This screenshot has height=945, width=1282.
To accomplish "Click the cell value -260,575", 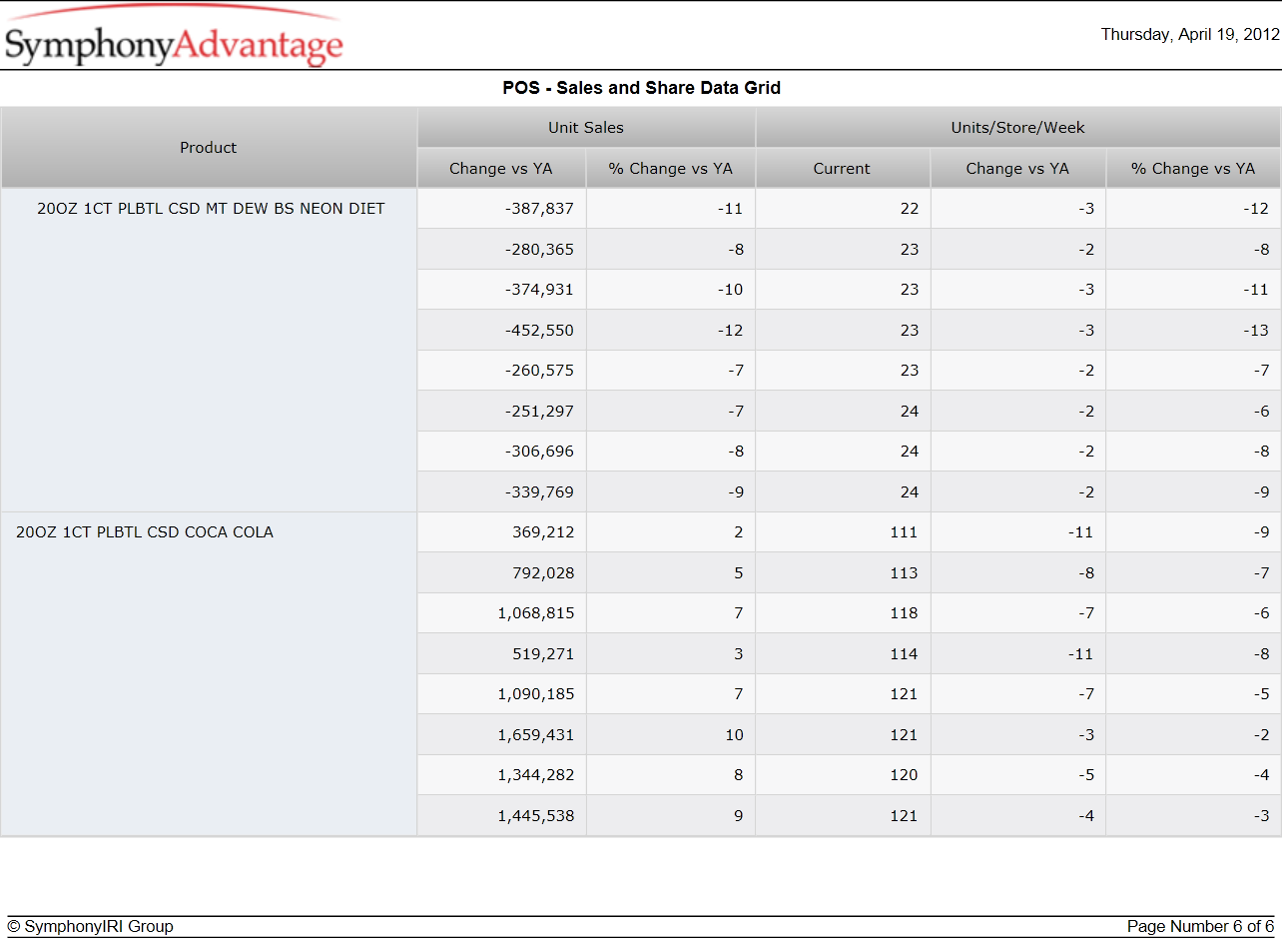I will click(540, 371).
